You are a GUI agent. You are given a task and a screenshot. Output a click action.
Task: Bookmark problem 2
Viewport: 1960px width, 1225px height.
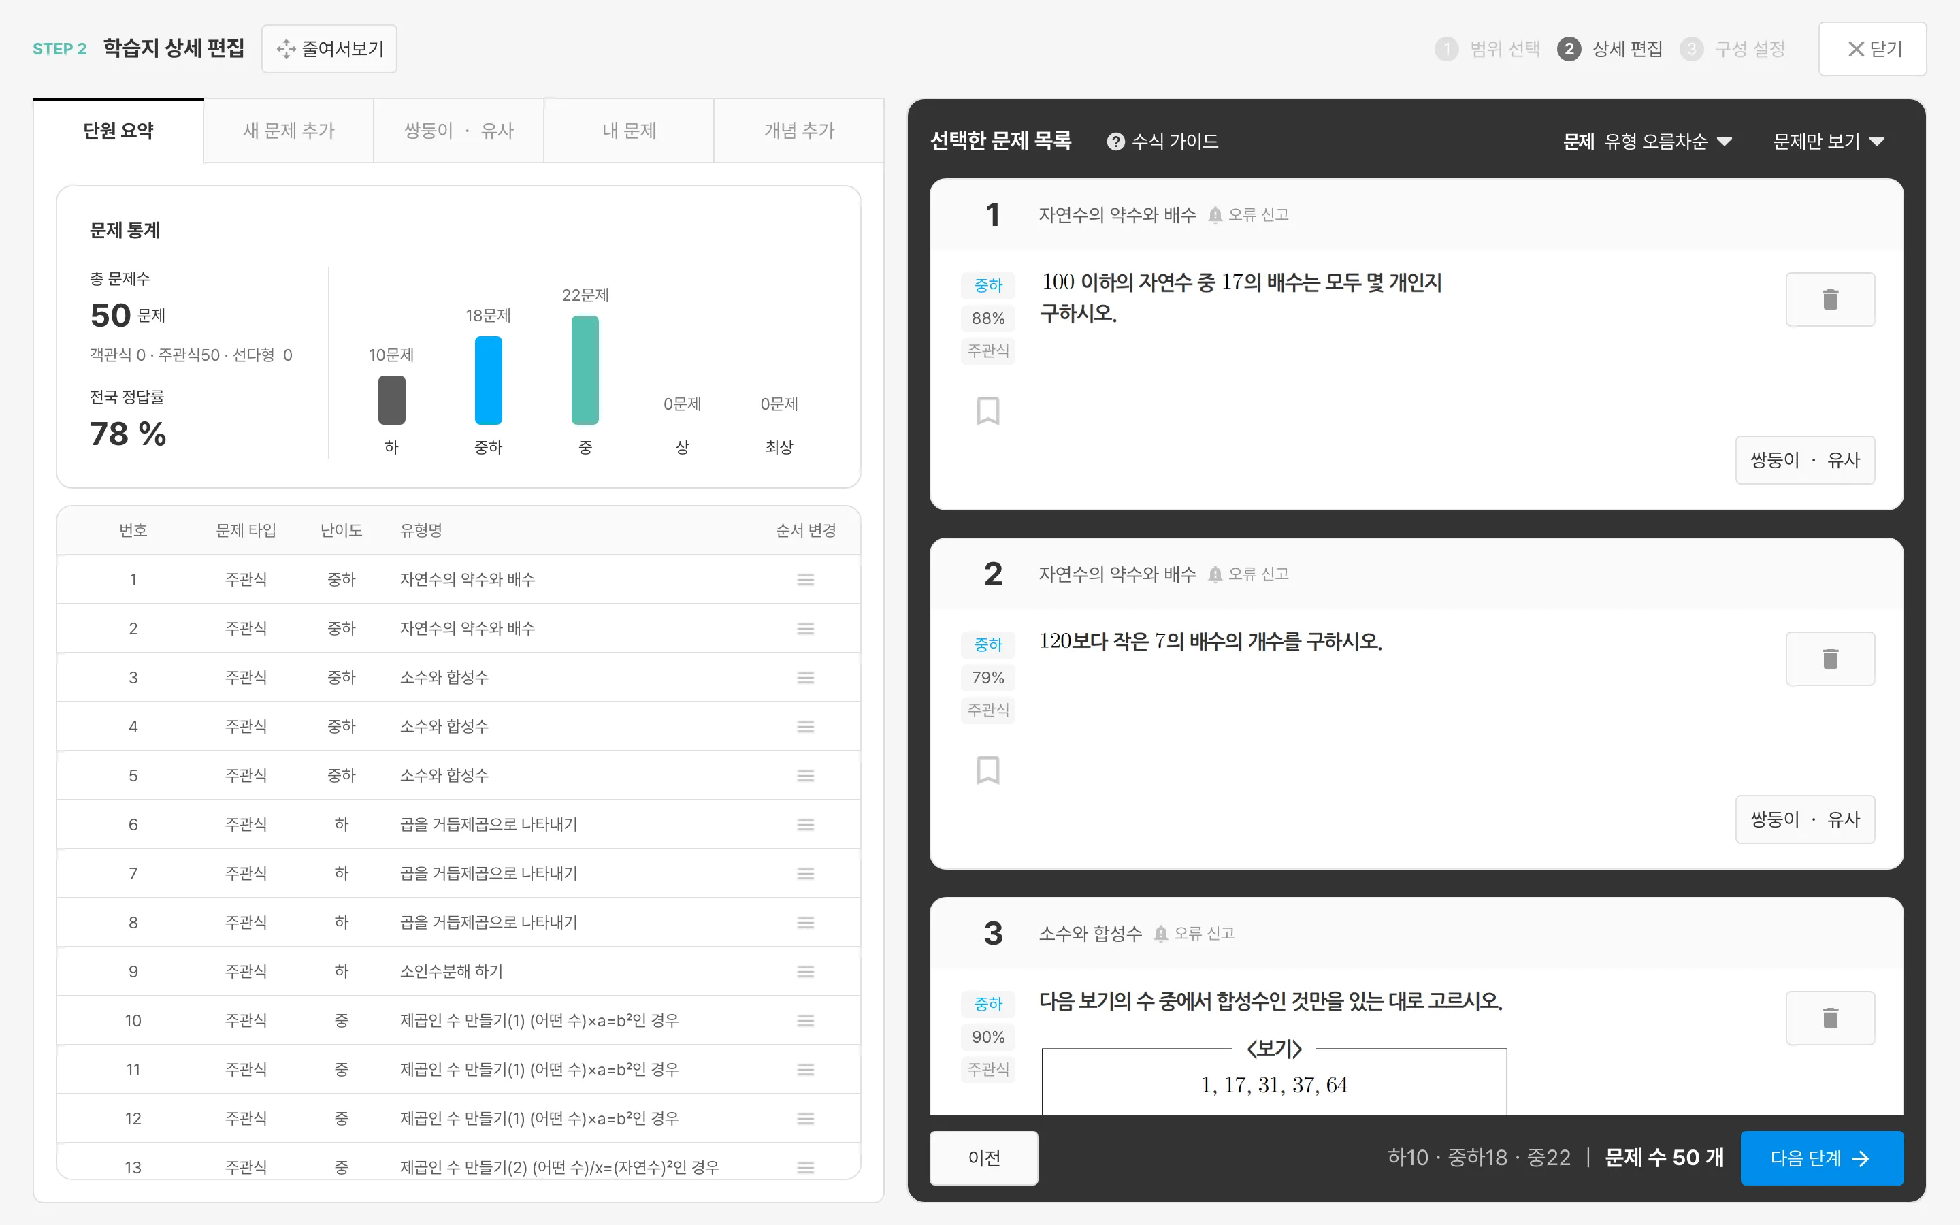click(987, 770)
